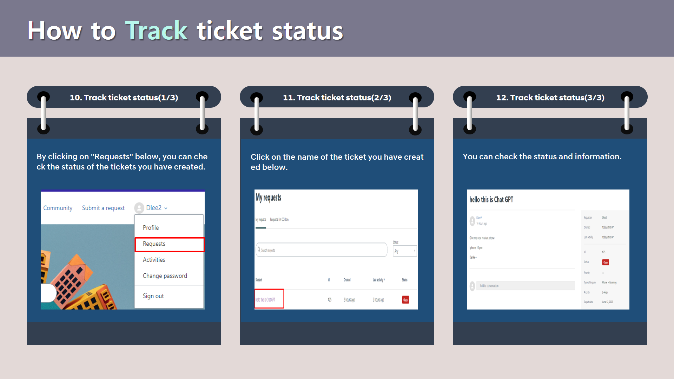Click Sign out in the user menu
This screenshot has height=379, width=674.
click(x=153, y=296)
